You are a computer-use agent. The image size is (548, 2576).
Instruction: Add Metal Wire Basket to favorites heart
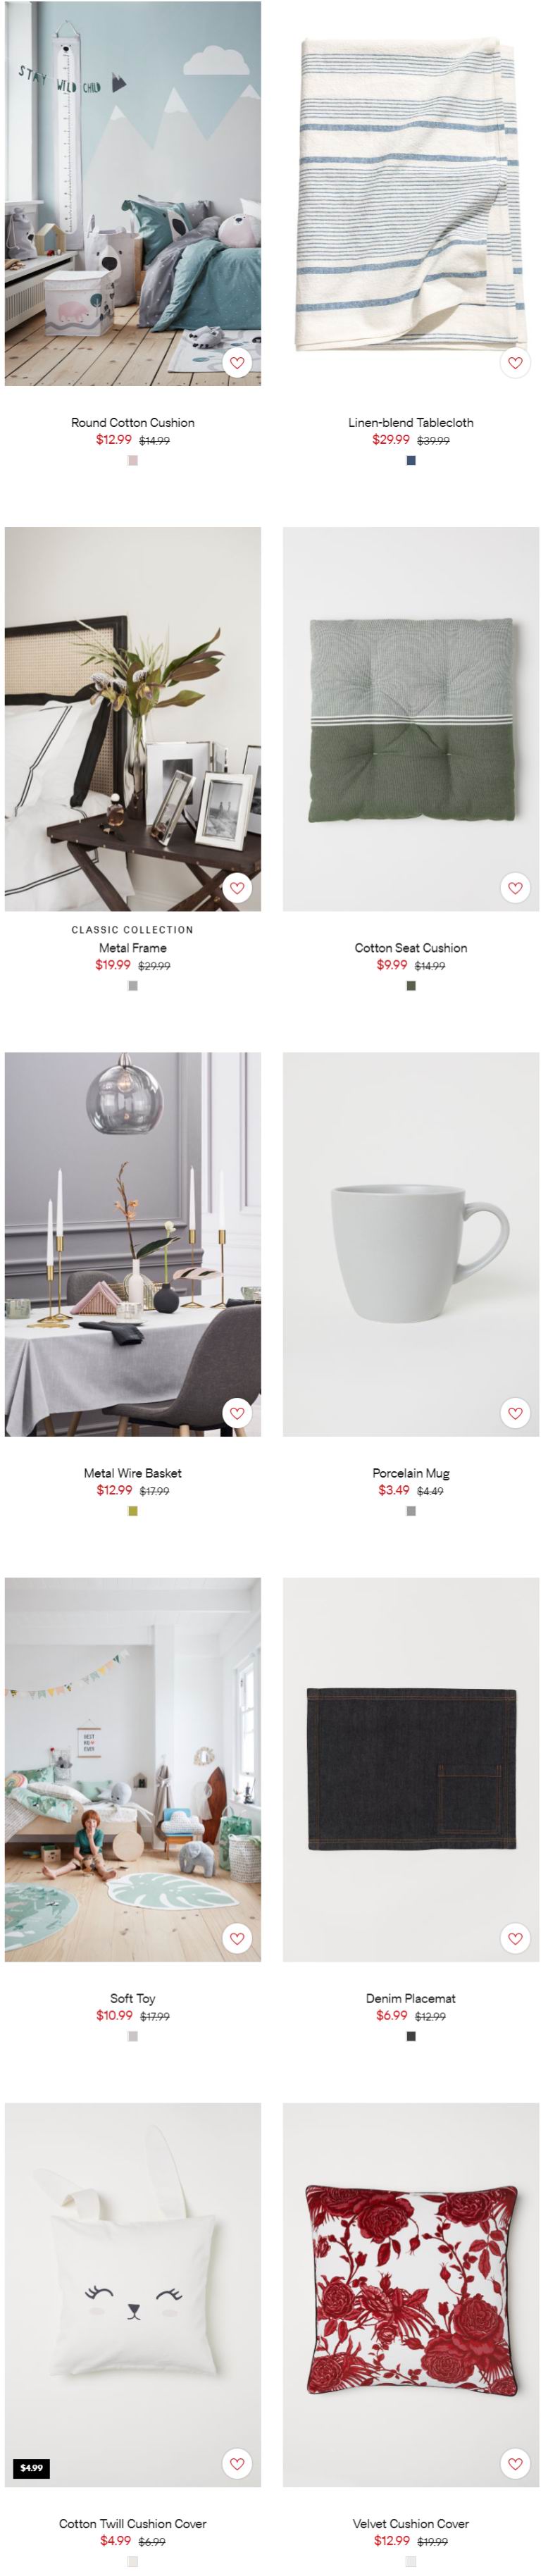[x=237, y=1413]
